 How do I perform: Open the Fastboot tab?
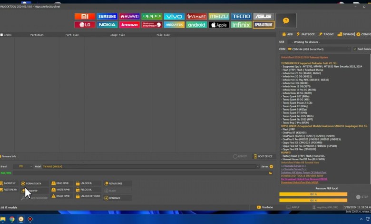pyautogui.click(x=305, y=34)
